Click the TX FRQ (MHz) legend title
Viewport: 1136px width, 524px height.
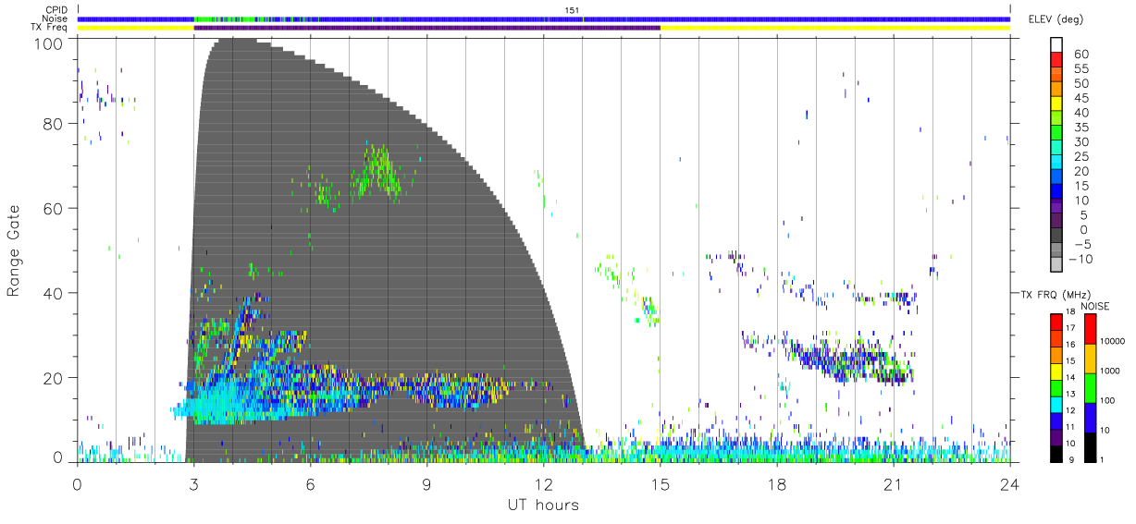coord(1050,295)
